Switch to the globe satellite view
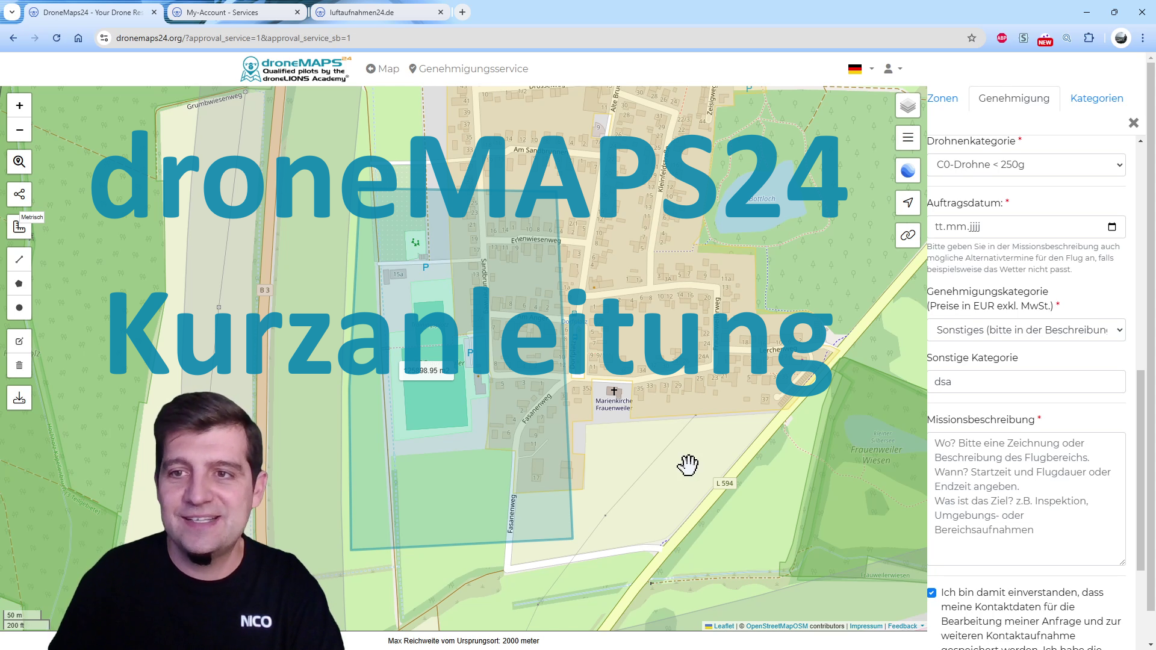Image resolution: width=1156 pixels, height=650 pixels. 908,170
